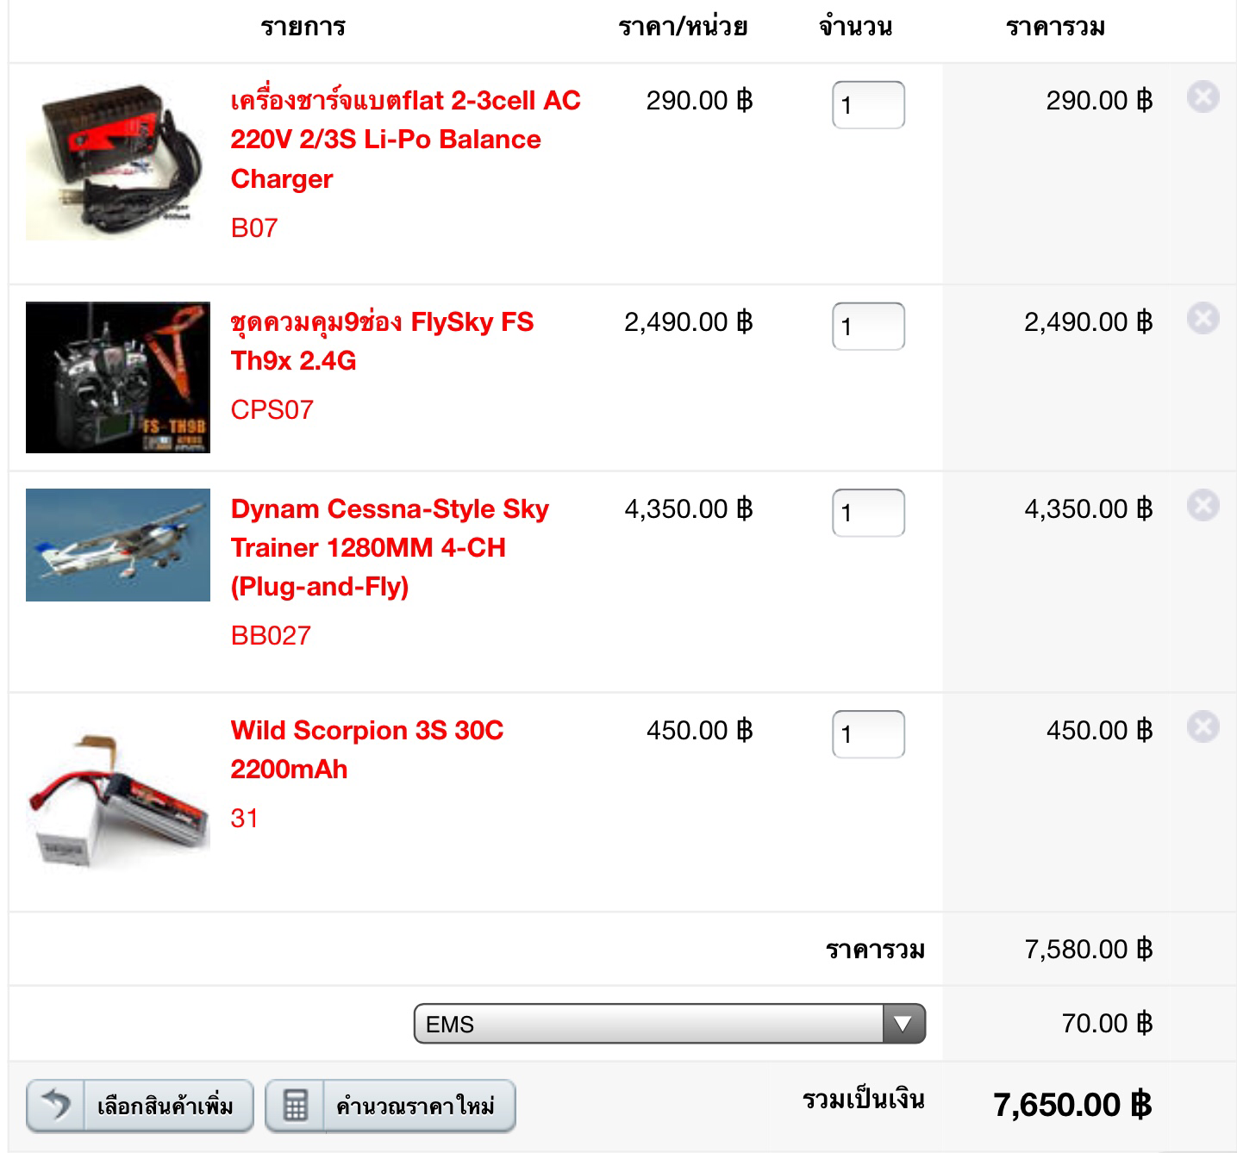The width and height of the screenshot is (1237, 1153).
Task: Remove the Wild Scorpion battery item
Action: [x=1203, y=726]
